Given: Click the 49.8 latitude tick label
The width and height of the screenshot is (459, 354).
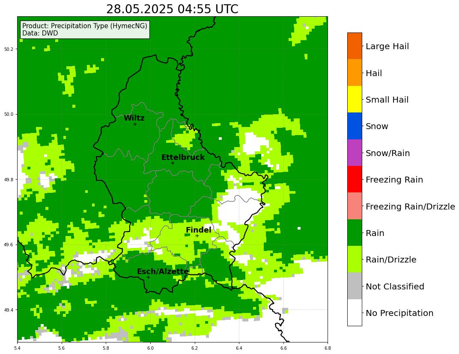Looking at the screenshot, I should [x=10, y=180].
